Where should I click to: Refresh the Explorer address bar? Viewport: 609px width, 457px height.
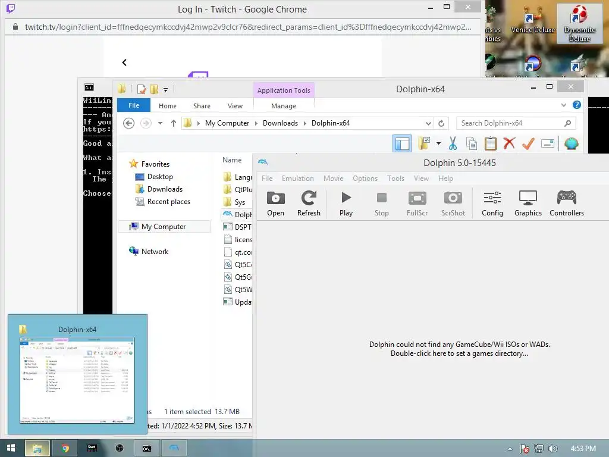click(x=441, y=123)
